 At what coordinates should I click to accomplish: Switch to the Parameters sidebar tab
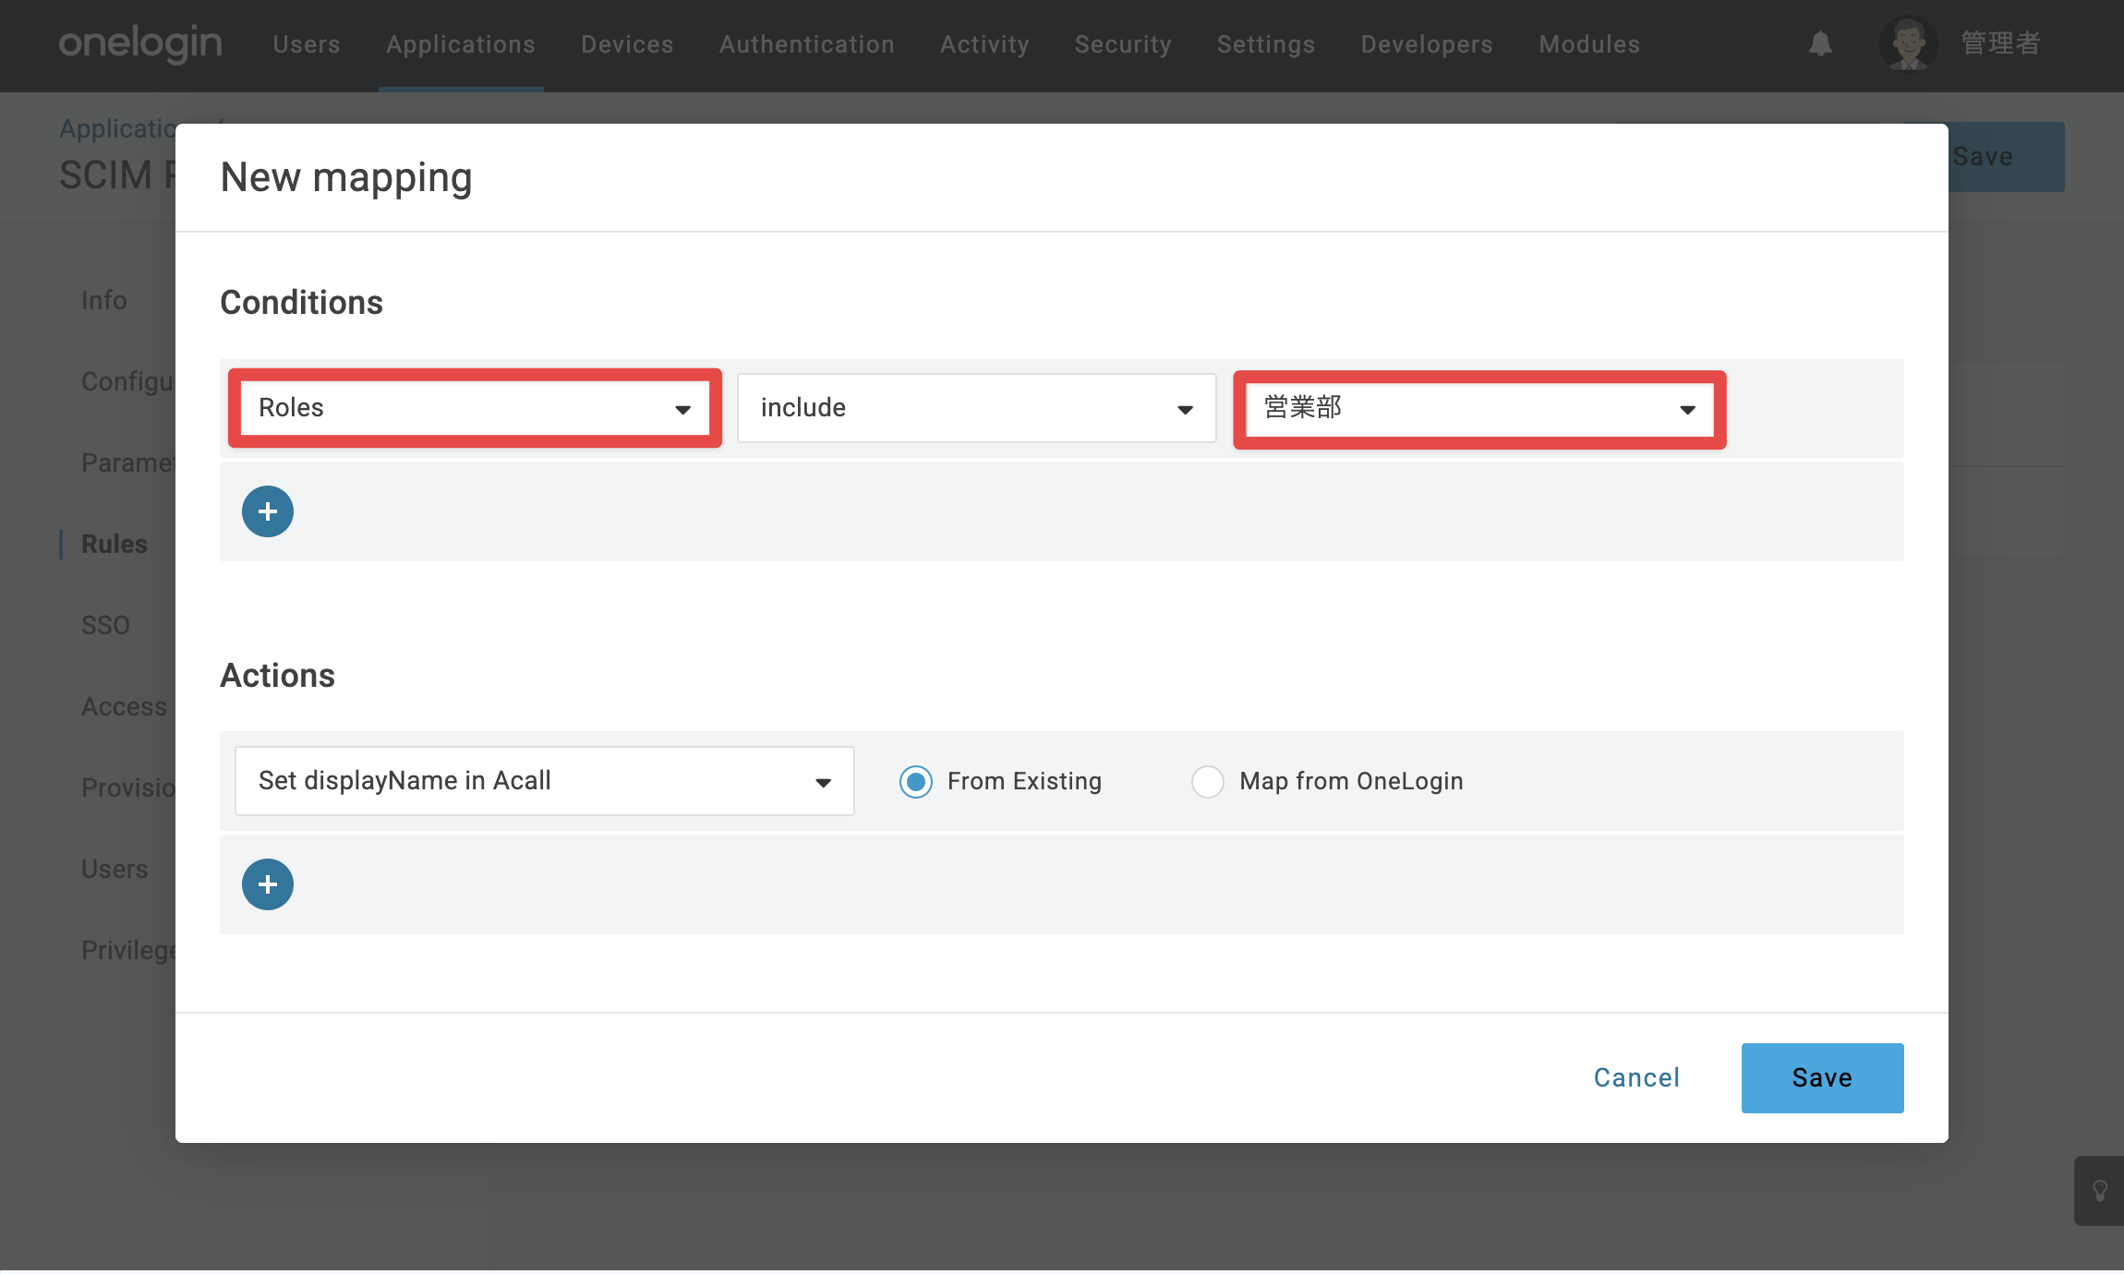click(x=127, y=463)
